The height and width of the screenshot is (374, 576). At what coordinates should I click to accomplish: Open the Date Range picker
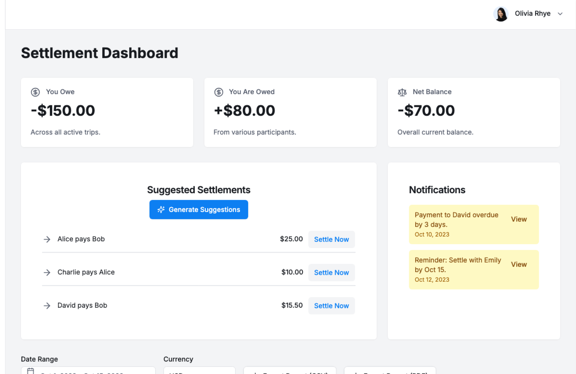pyautogui.click(x=90, y=371)
